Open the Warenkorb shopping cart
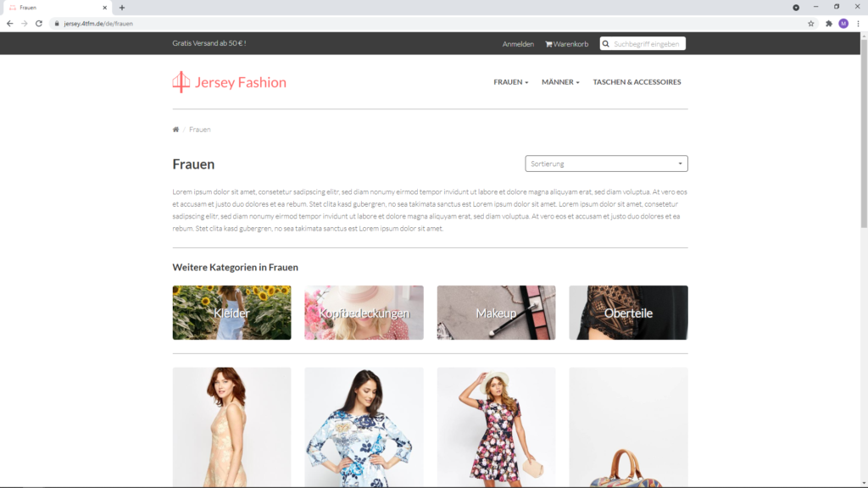 point(566,43)
